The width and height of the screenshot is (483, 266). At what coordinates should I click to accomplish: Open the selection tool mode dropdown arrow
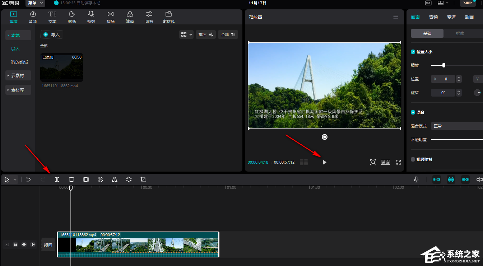click(x=15, y=180)
